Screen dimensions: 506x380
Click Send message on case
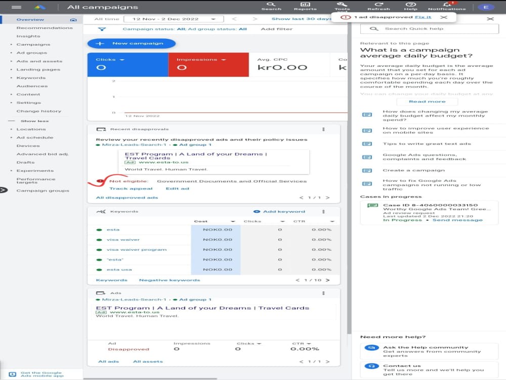457,220
